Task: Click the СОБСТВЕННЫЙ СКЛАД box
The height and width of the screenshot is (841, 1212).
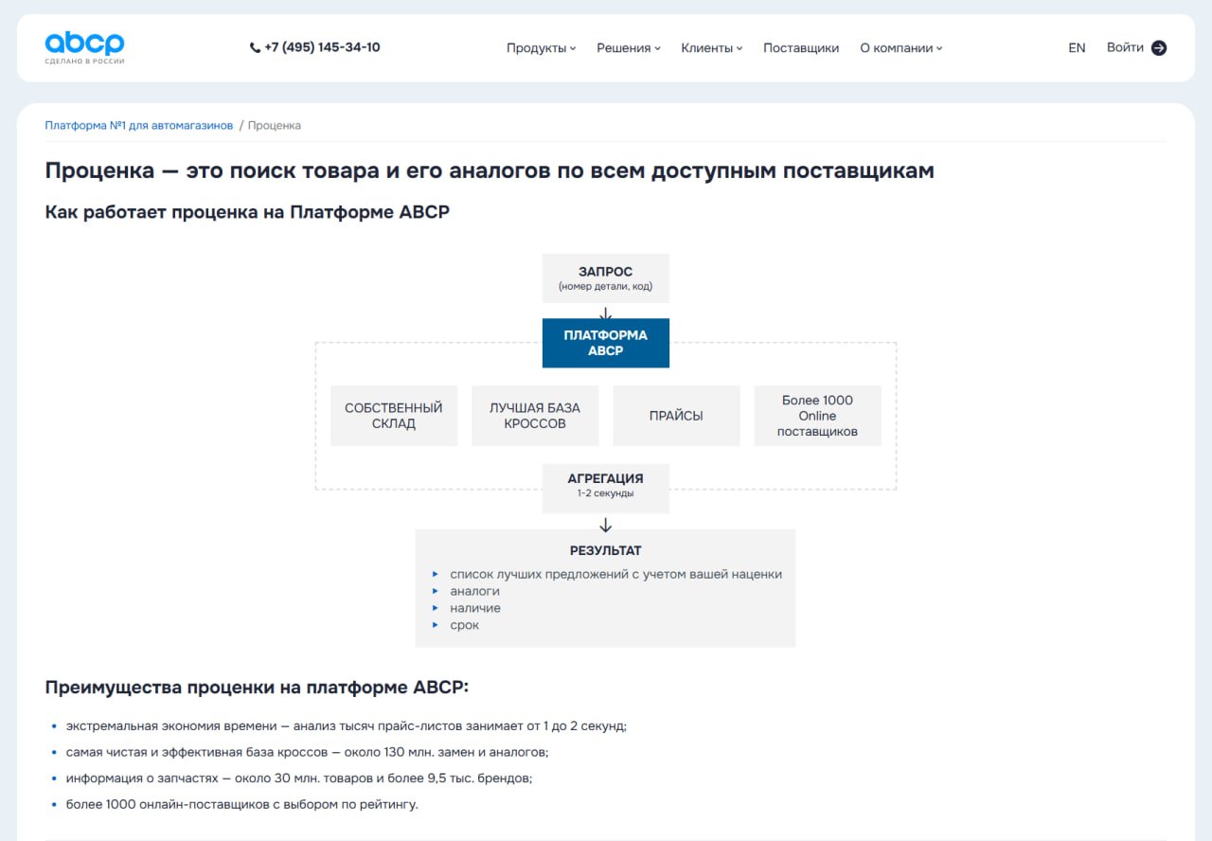Action: pyautogui.click(x=394, y=416)
